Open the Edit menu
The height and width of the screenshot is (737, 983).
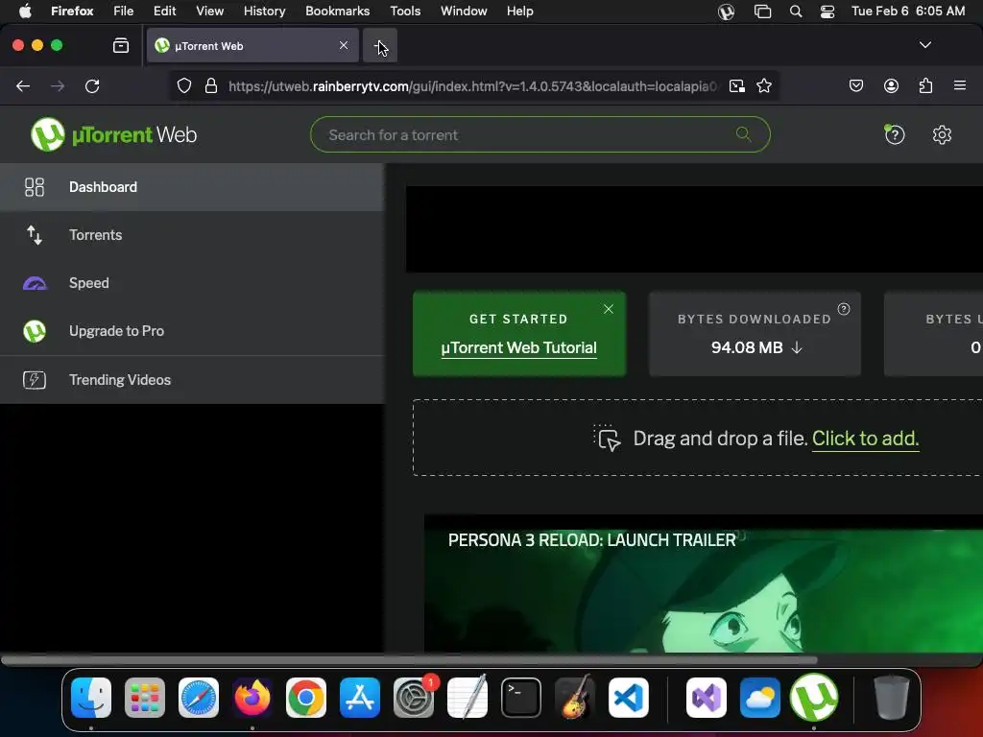click(x=165, y=11)
